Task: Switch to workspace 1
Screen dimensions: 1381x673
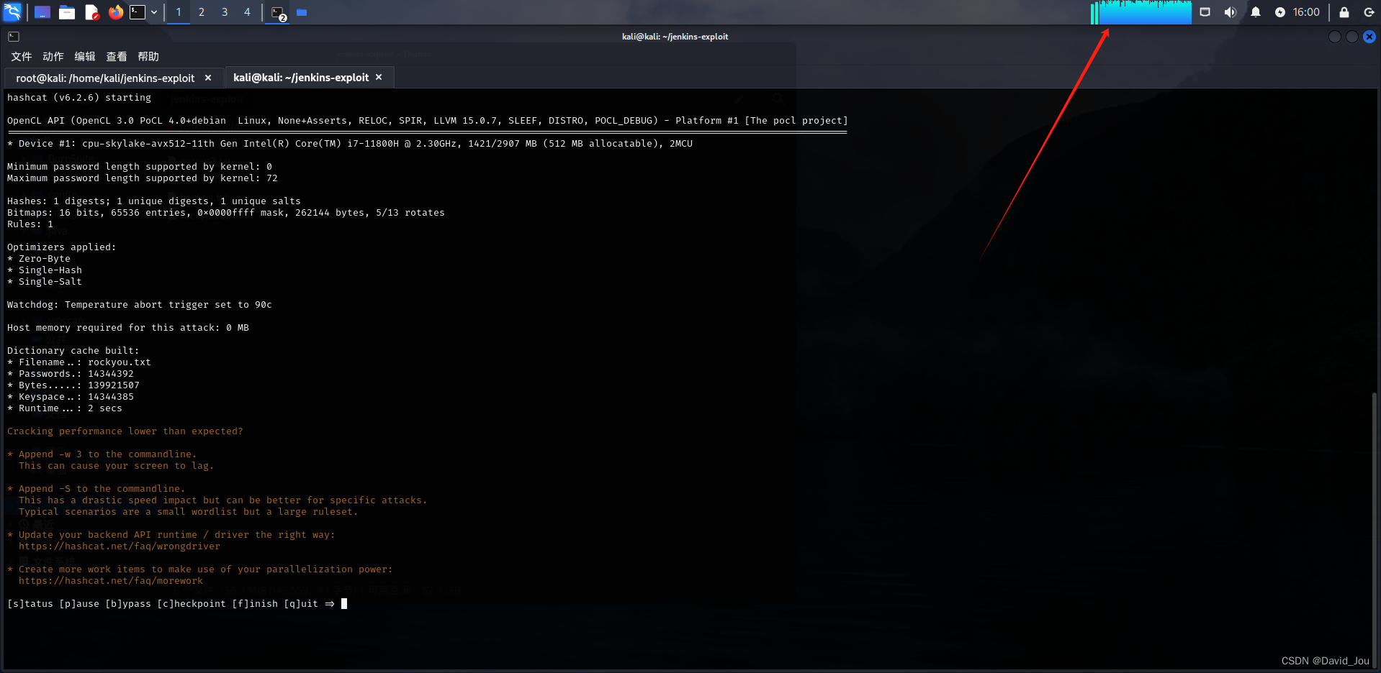Action: 179,12
